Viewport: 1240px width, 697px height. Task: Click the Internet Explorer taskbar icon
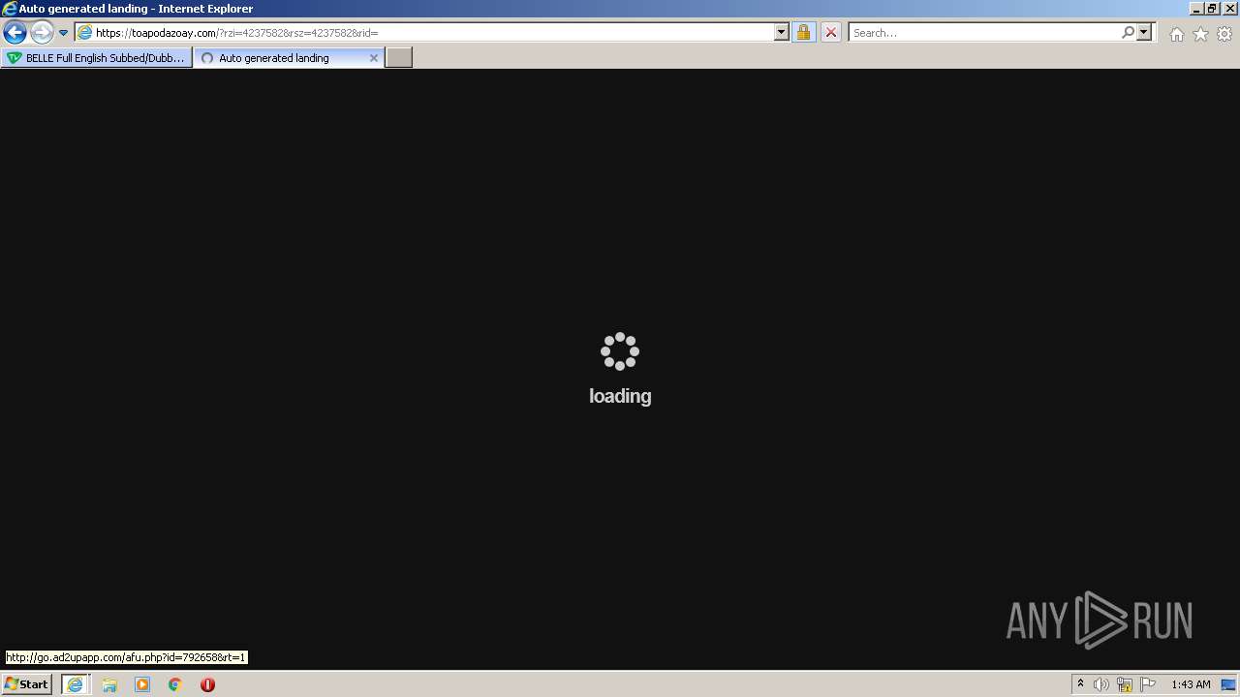pyautogui.click(x=75, y=684)
